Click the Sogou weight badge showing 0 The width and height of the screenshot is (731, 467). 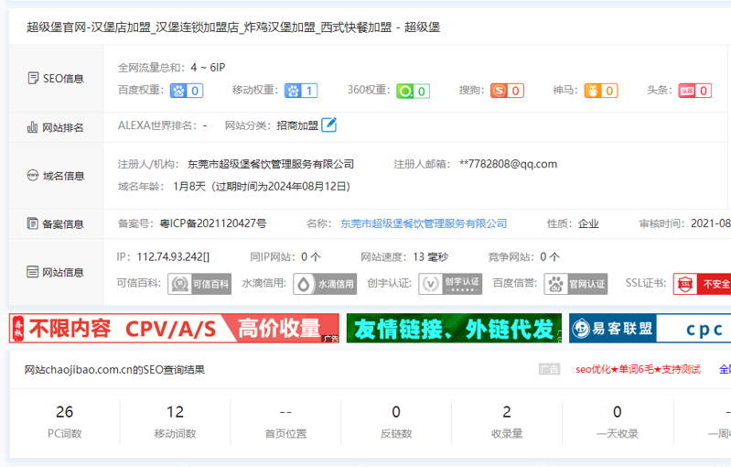tap(507, 91)
